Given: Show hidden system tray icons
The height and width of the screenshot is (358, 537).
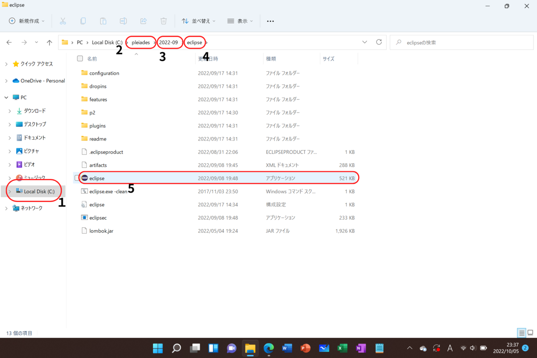Looking at the screenshot, I should 409,348.
